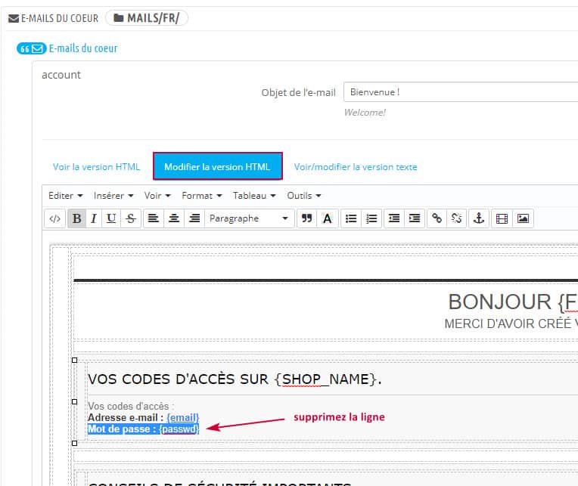
Task: Expand the Insérer menu
Action: tap(113, 196)
